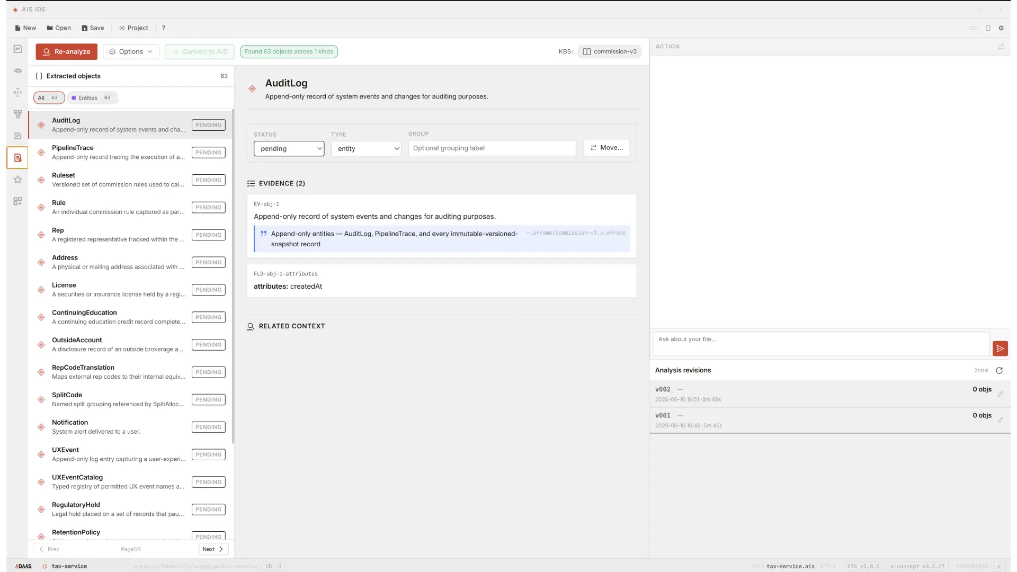Click the License entity diamond icon
The width and height of the screenshot is (1017, 572).
coord(41,290)
